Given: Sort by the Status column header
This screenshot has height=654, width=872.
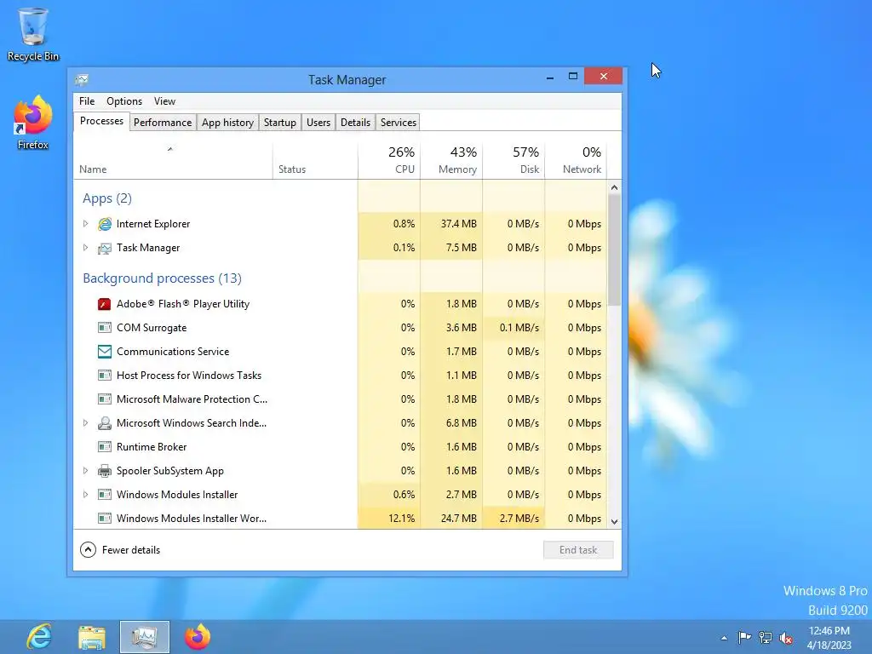Looking at the screenshot, I should (315, 161).
